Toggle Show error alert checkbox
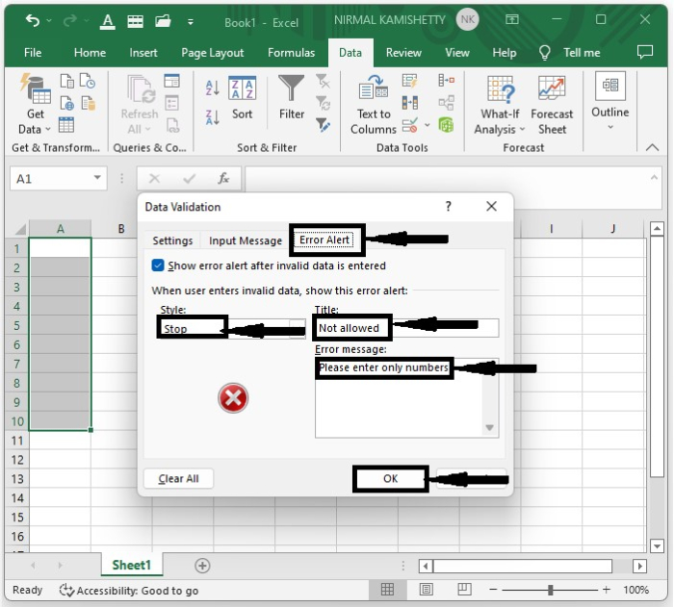Viewport: 674px width, 607px height. coord(159,266)
